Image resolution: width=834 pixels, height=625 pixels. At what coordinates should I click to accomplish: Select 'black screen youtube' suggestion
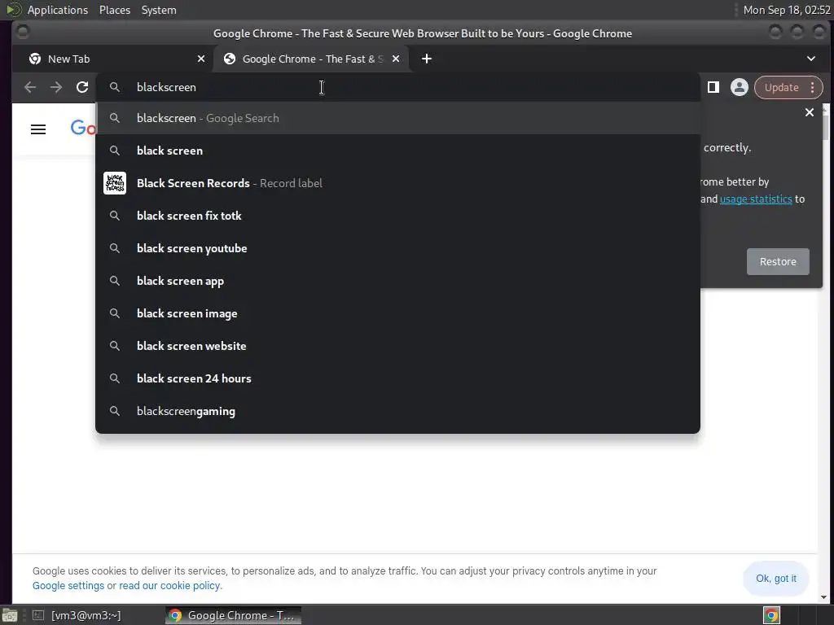397,248
